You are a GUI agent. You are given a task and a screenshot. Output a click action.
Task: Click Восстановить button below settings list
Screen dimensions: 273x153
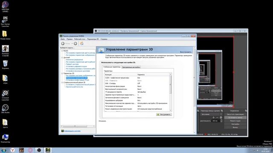pyautogui.click(x=164, y=115)
